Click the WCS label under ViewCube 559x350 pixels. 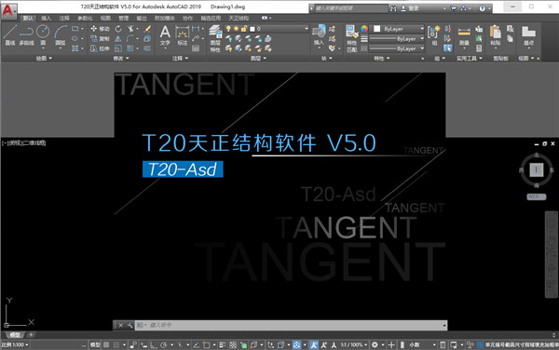click(537, 196)
